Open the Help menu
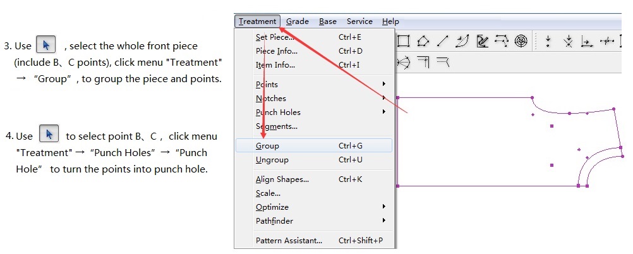 pyautogui.click(x=390, y=21)
